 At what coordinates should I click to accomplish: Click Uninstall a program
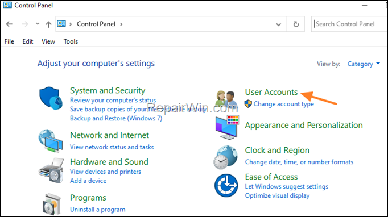97,210
